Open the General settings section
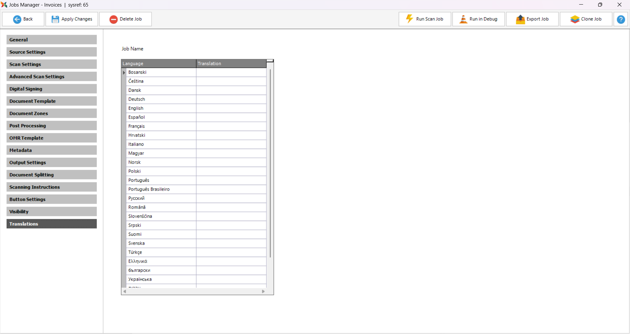This screenshot has width=630, height=334. pos(52,40)
